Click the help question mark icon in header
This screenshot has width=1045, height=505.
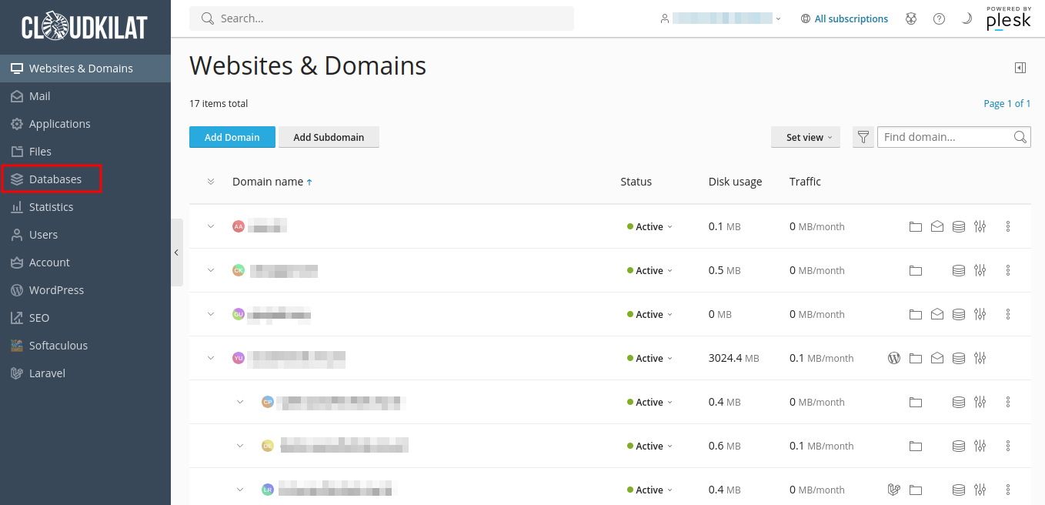point(939,19)
